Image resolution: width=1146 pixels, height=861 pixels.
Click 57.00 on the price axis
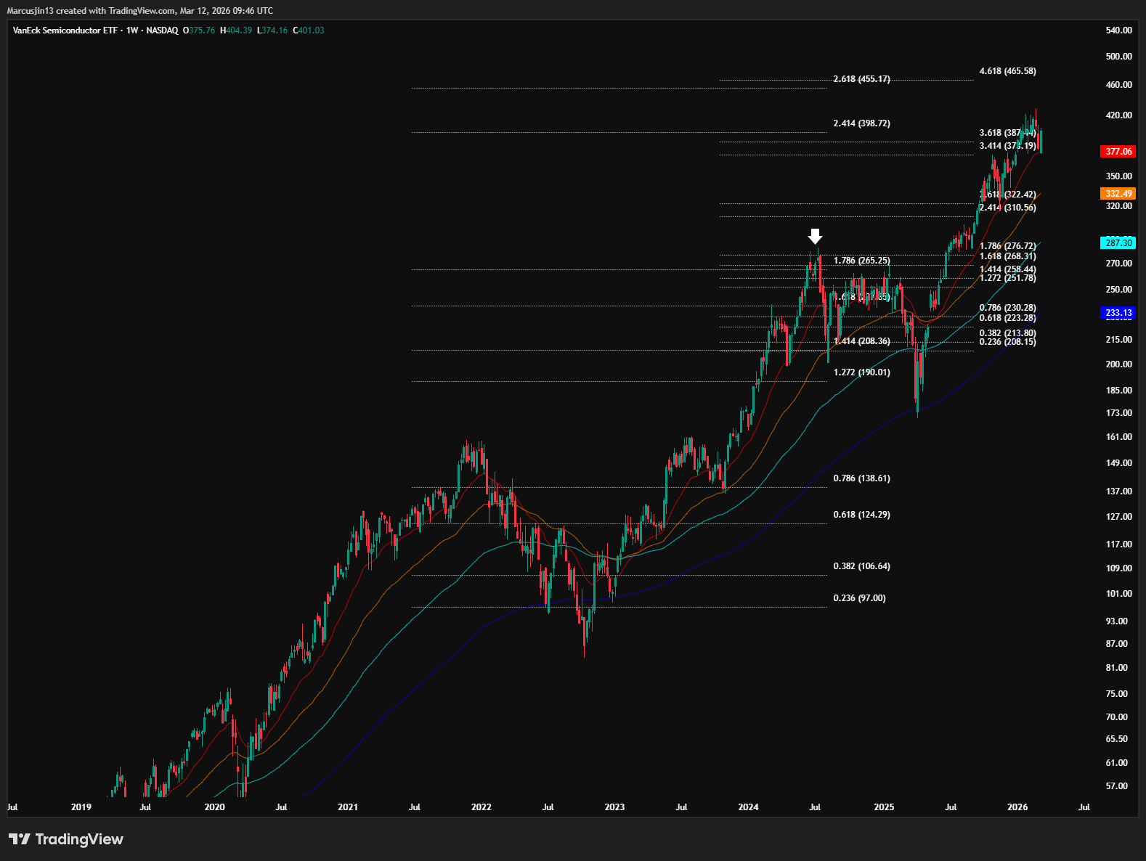tap(1117, 786)
